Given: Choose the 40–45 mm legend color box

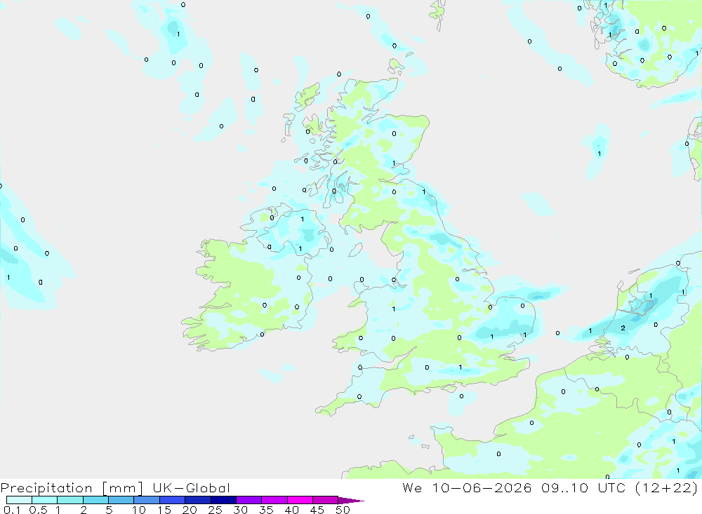Looking at the screenshot, I should (300, 500).
